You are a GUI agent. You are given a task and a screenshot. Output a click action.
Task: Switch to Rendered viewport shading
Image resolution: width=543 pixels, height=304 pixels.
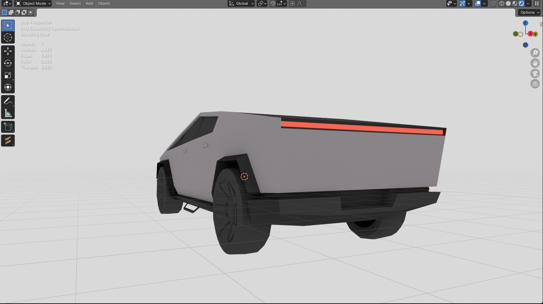tap(521, 3)
